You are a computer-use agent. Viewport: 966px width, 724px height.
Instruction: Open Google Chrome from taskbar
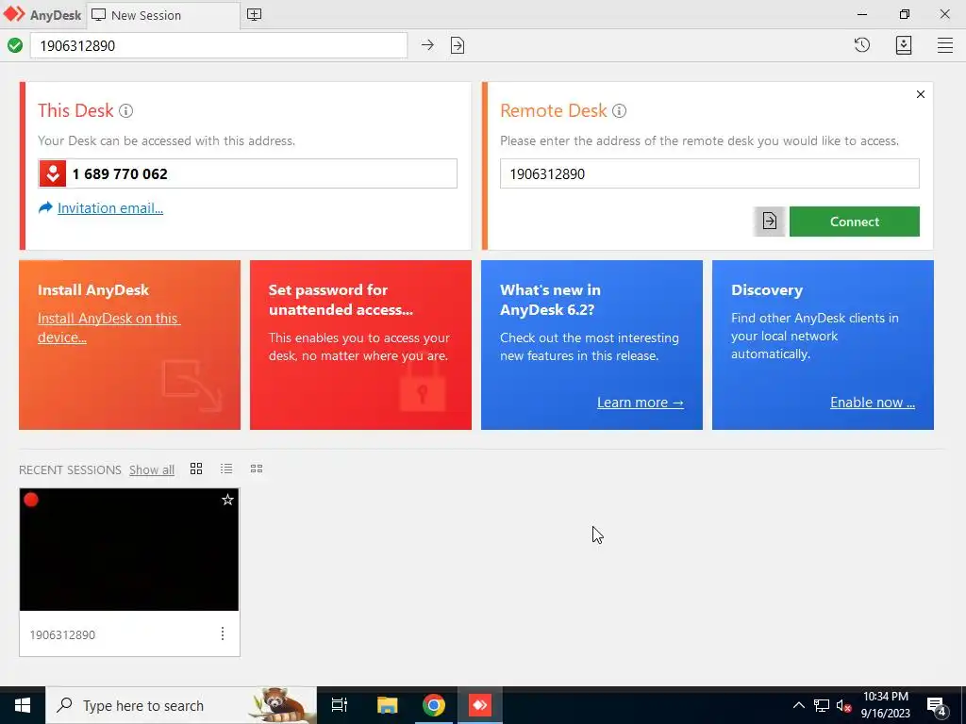[434, 705]
